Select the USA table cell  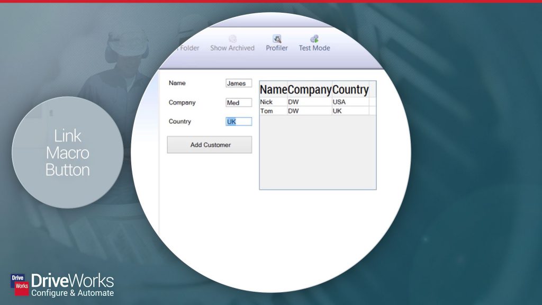click(350, 102)
